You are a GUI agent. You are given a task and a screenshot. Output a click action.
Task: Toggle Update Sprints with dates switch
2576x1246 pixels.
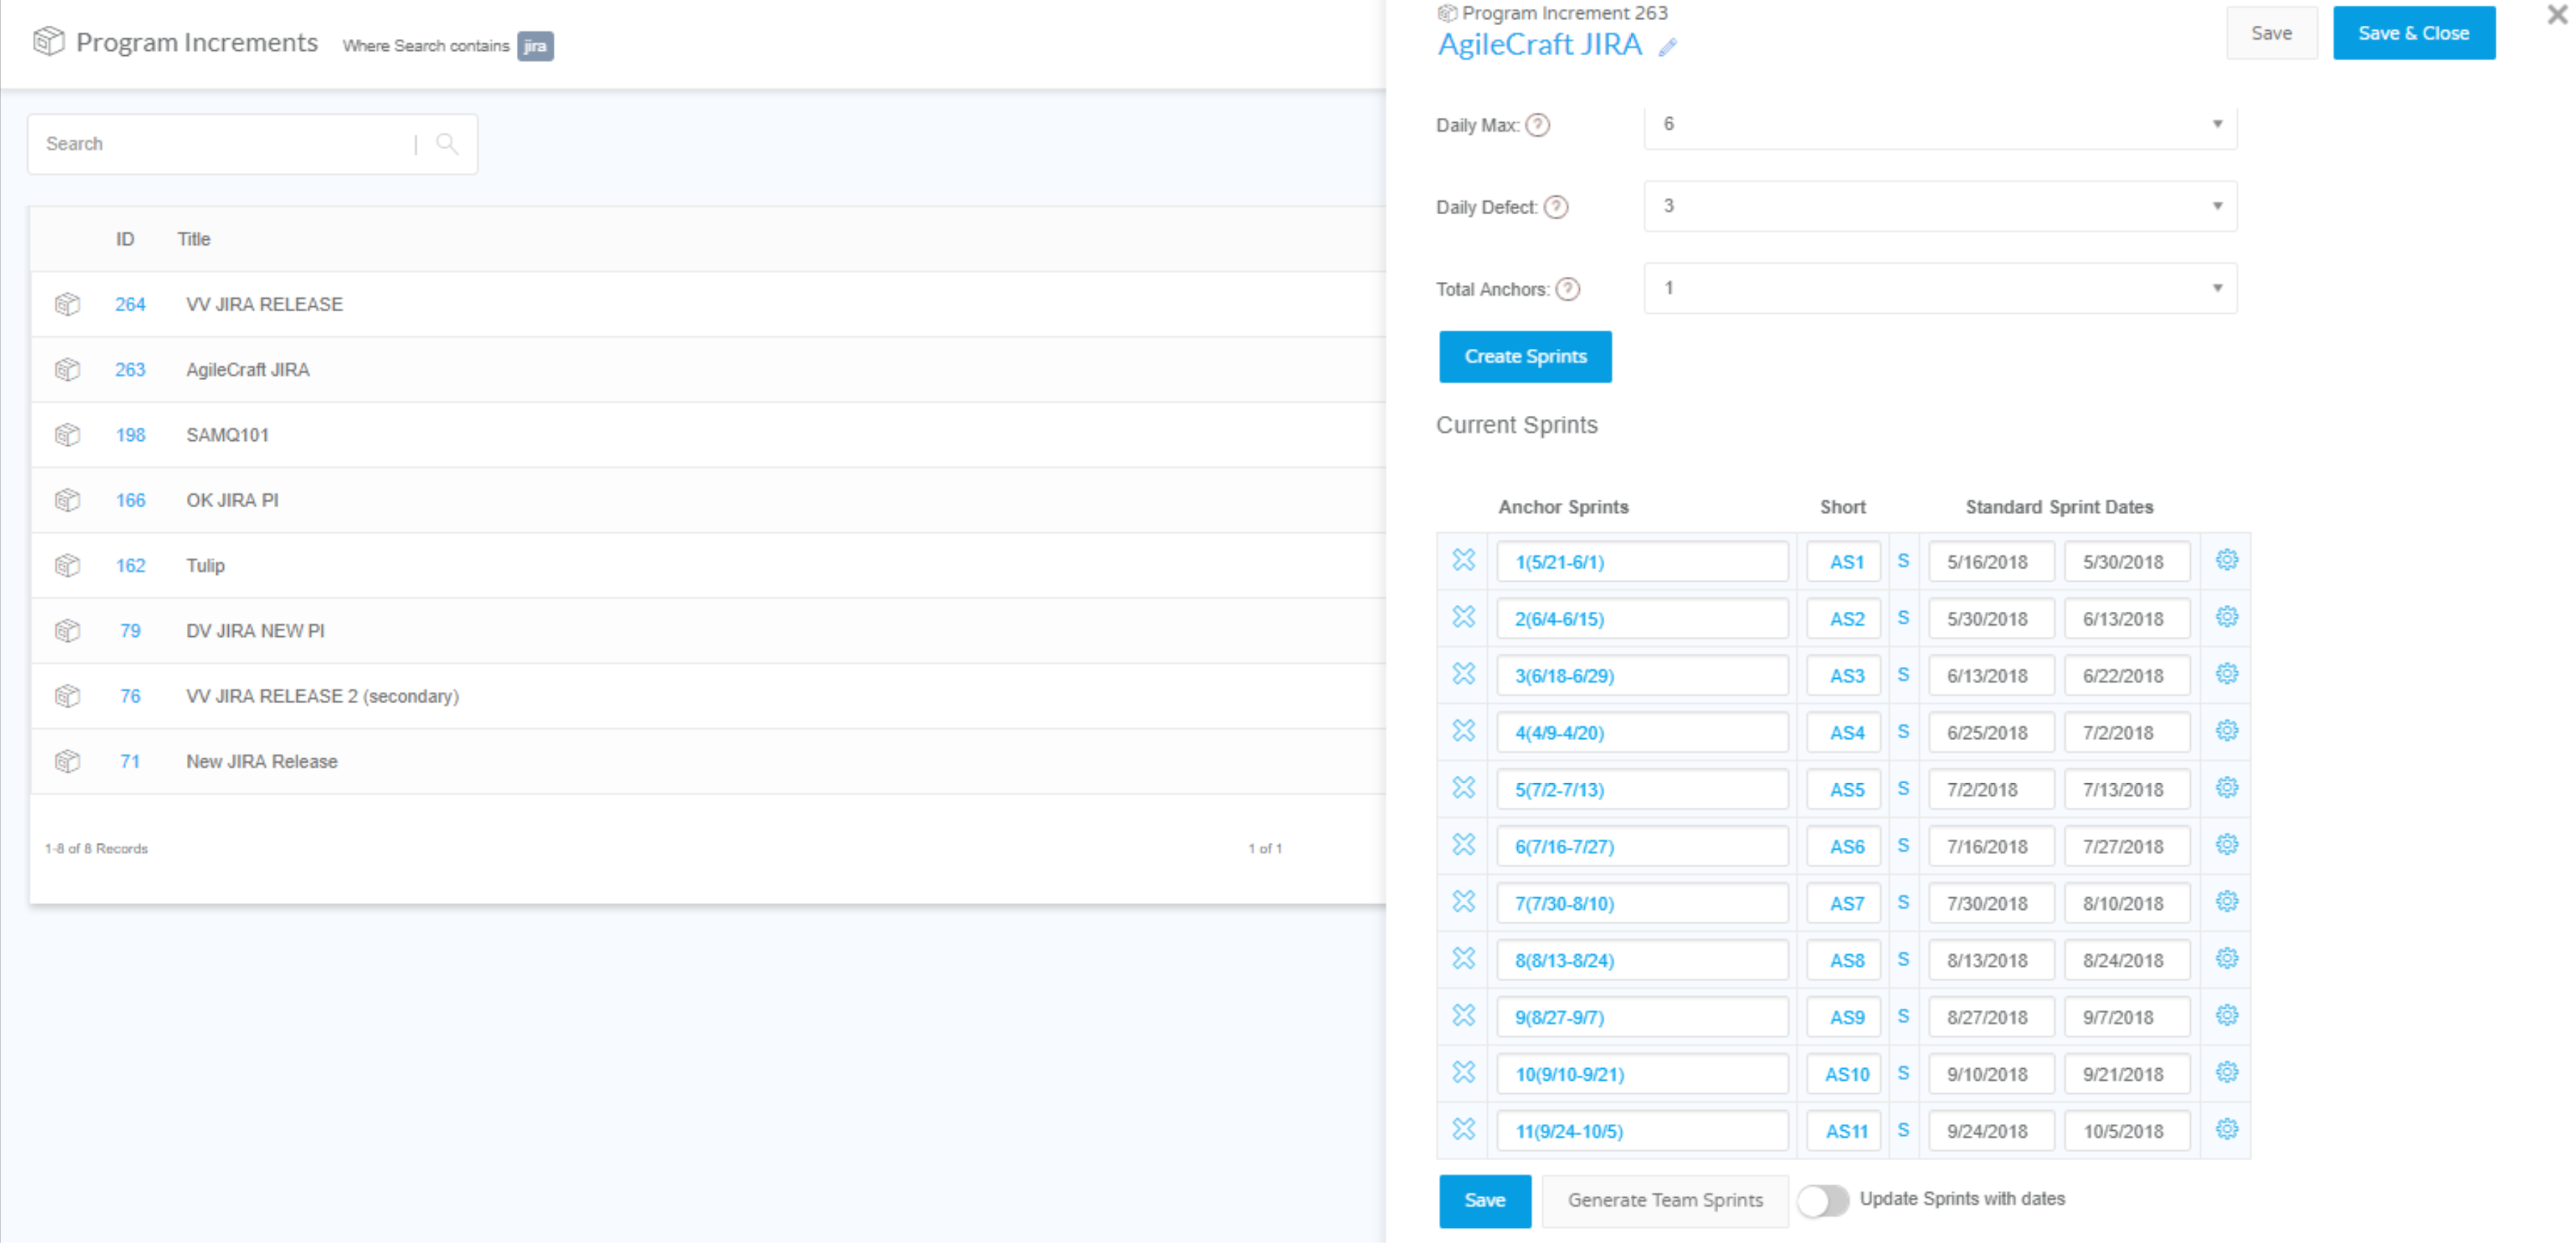coord(1823,1200)
